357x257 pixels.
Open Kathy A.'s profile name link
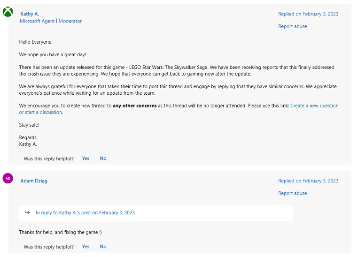tap(30, 14)
